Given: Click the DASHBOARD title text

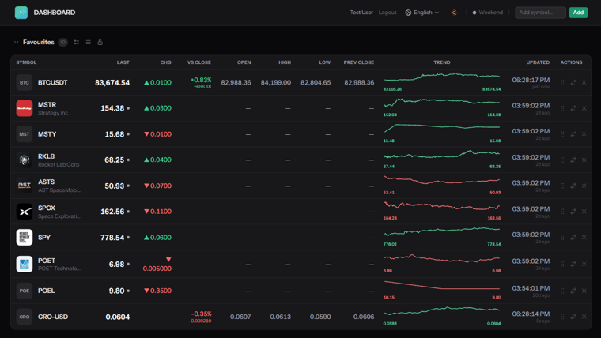Looking at the screenshot, I should 55,13.
